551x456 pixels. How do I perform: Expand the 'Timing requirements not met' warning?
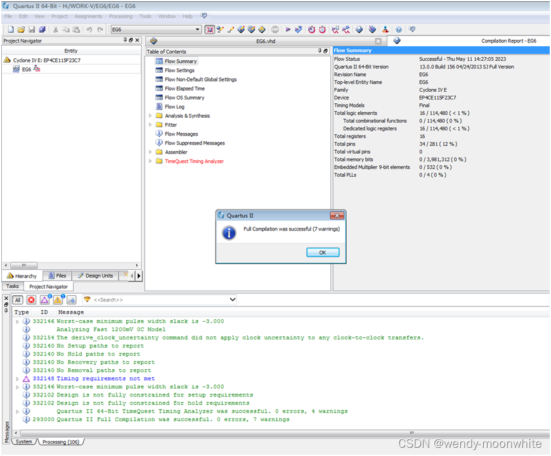point(16,378)
